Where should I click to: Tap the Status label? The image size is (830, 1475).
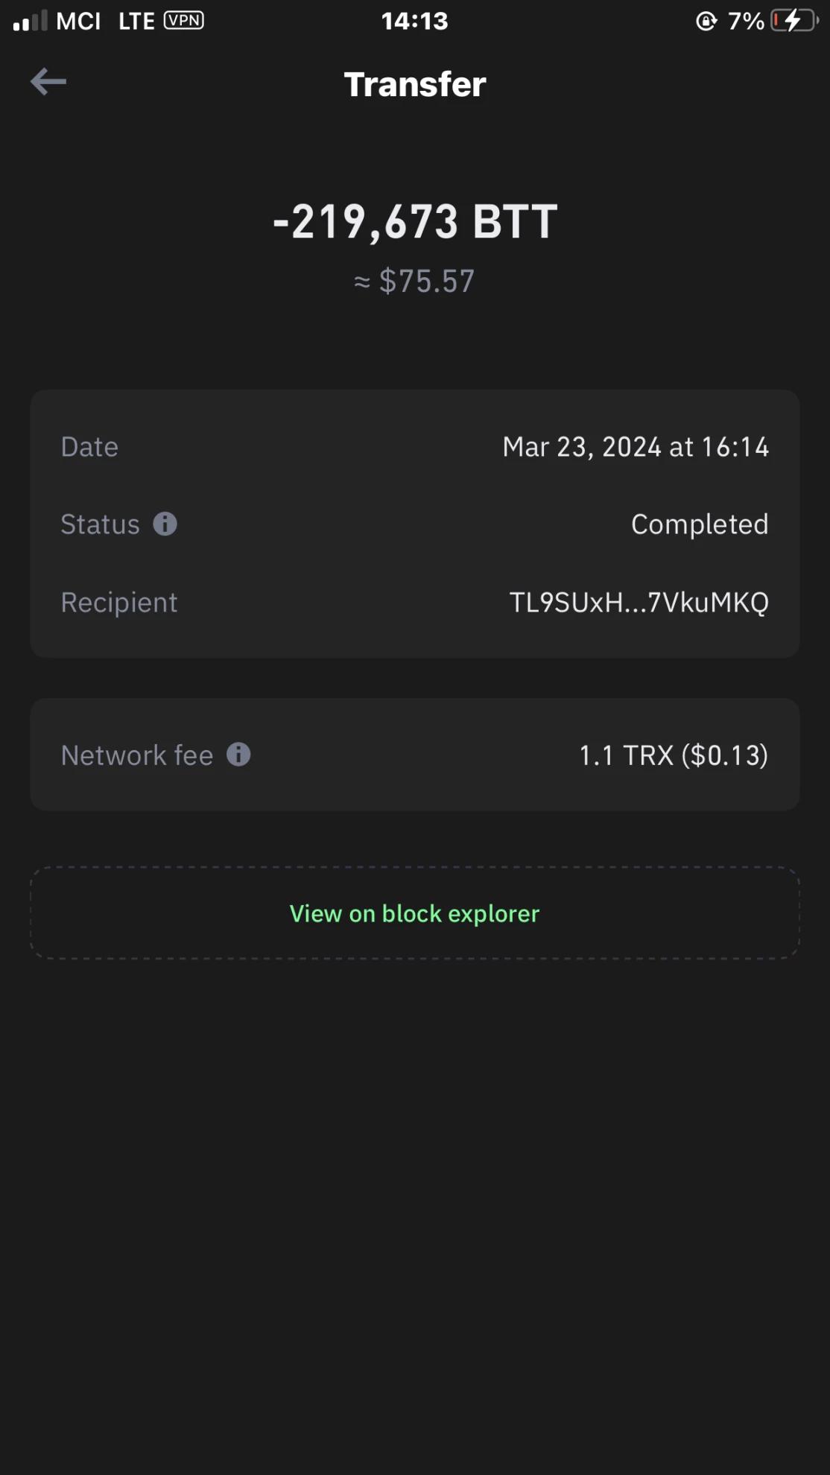tap(100, 524)
